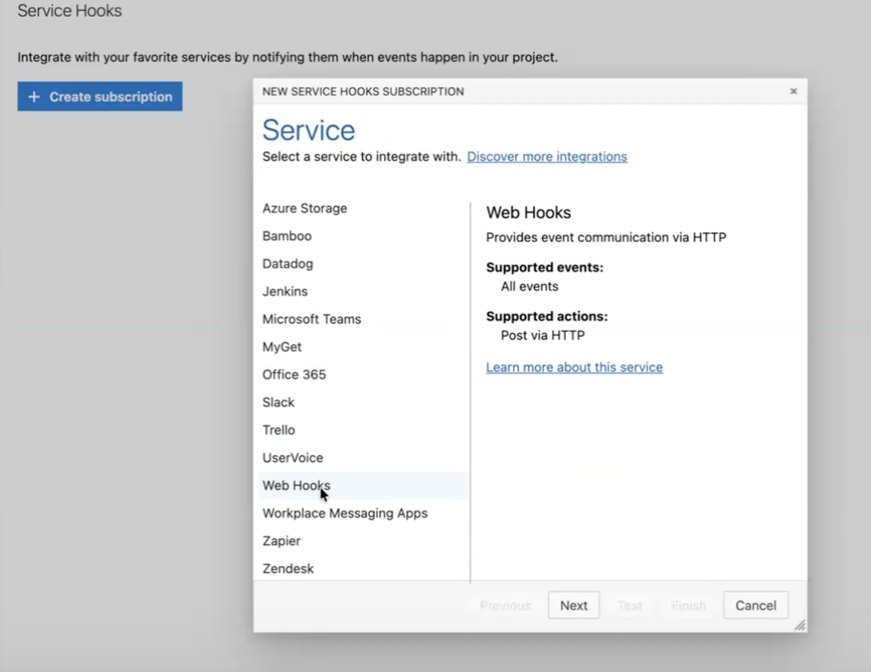Open the Discover more integrations link
This screenshot has height=672, width=871.
click(x=547, y=157)
